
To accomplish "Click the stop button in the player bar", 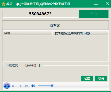I will 13,86.
